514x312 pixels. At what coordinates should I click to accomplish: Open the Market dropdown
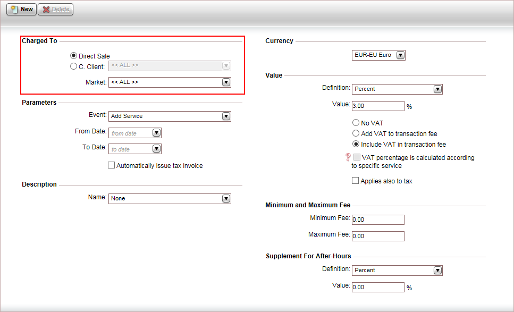170,82
